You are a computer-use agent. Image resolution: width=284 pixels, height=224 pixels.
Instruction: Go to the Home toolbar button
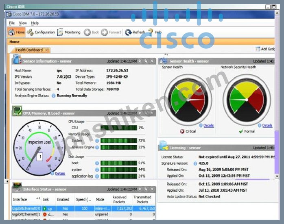click(17, 32)
